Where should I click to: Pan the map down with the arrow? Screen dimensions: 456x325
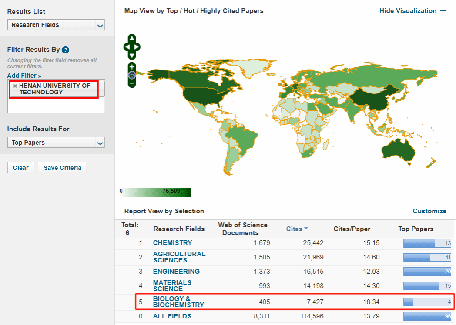pos(132,56)
